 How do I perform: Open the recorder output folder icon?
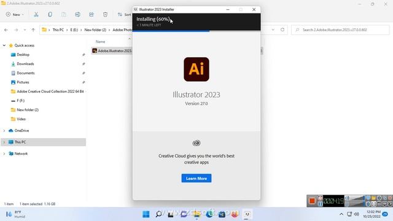373,198
